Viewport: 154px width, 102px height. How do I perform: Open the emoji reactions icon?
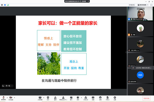coord(100,98)
